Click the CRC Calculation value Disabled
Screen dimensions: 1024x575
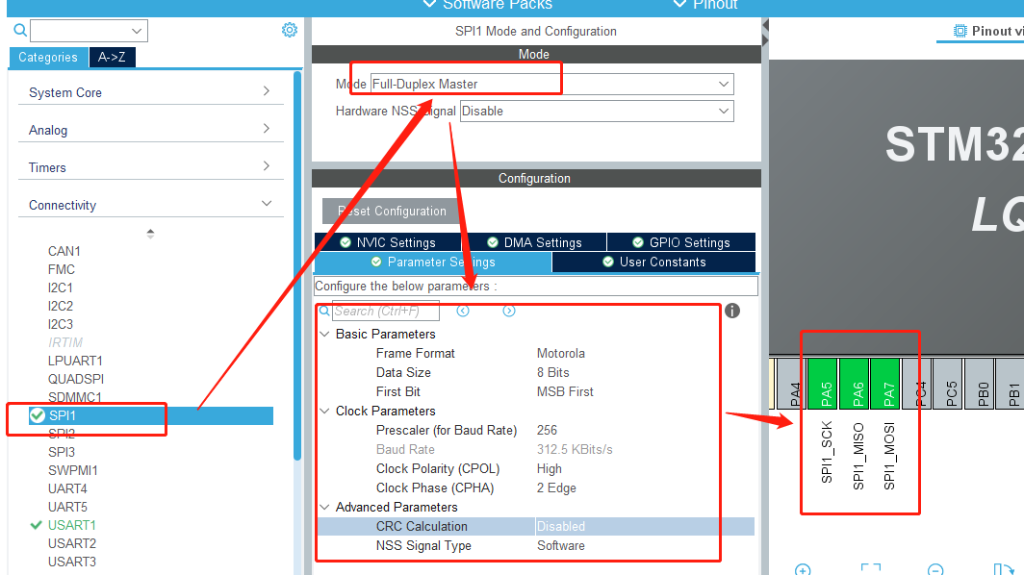coord(560,526)
